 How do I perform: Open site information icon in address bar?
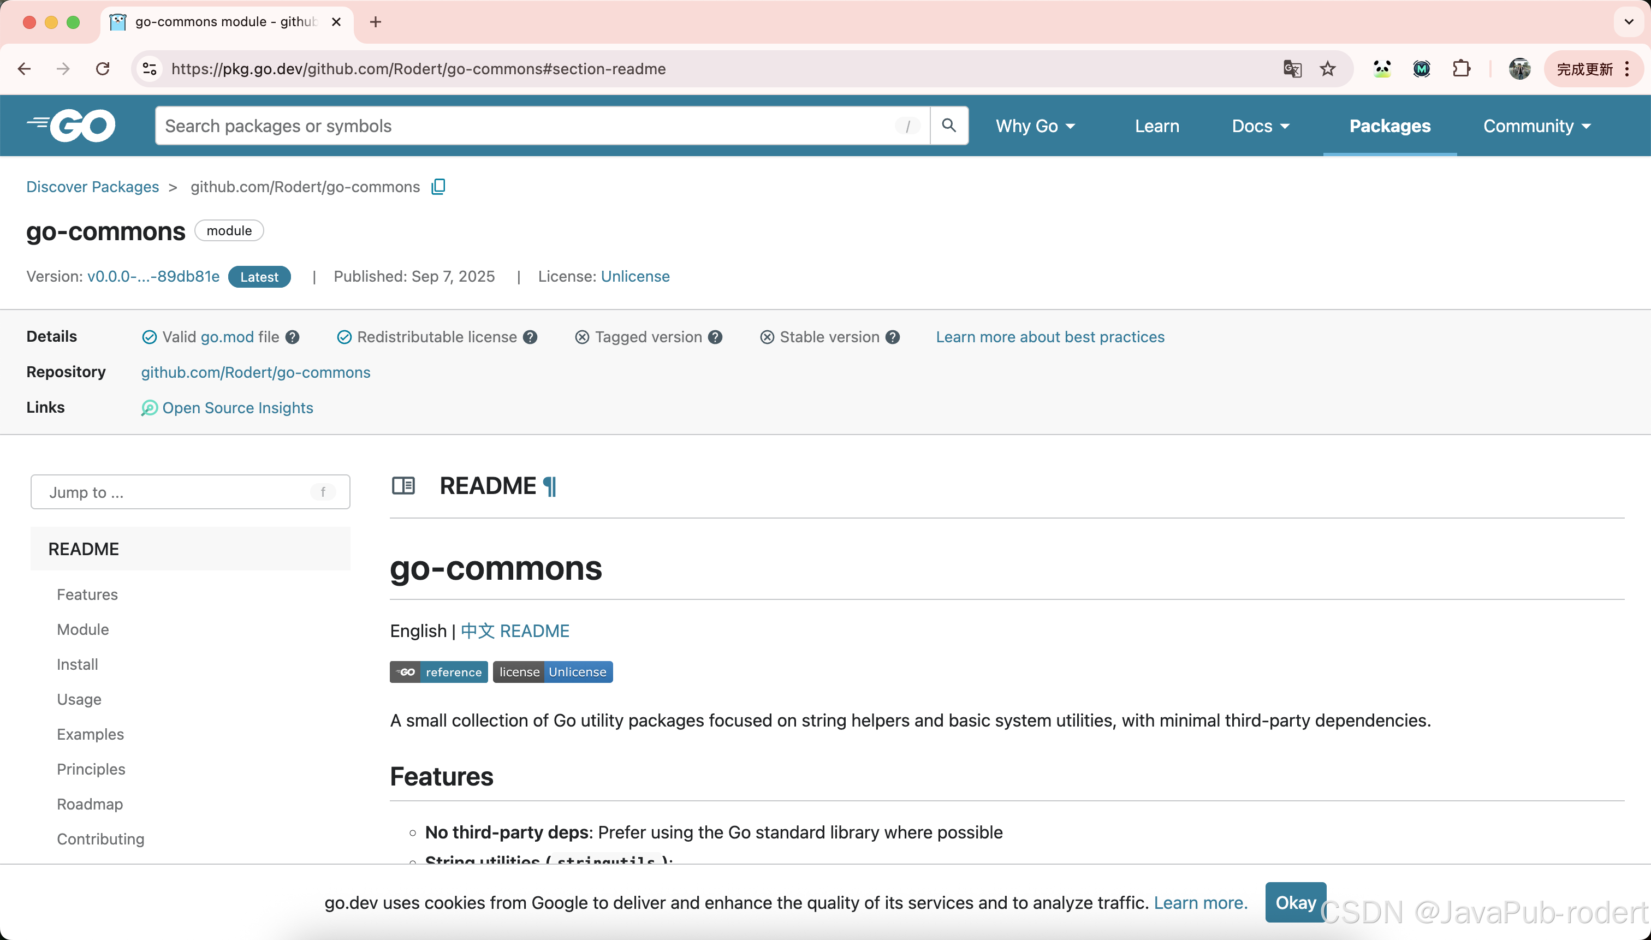point(150,68)
